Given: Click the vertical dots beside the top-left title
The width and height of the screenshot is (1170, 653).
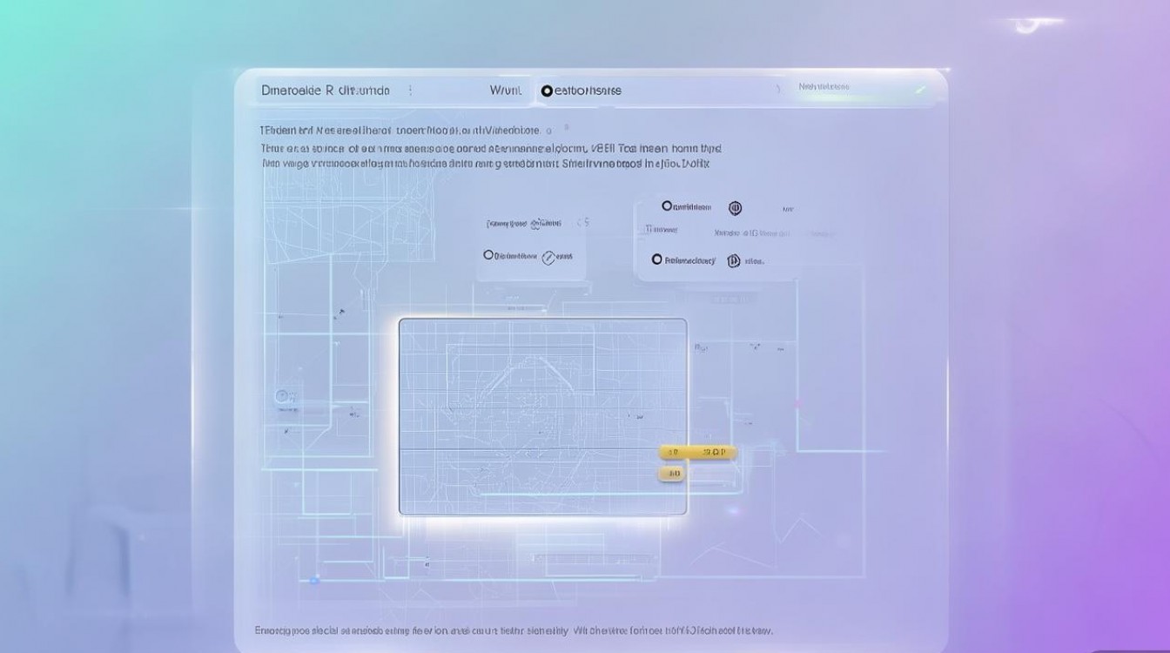Looking at the screenshot, I should [x=411, y=90].
